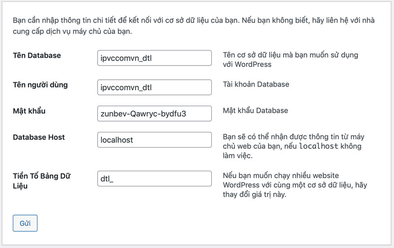
Task: Click the "cung cấp dịch vụ máy chủ" intro line
Action: 73,32
